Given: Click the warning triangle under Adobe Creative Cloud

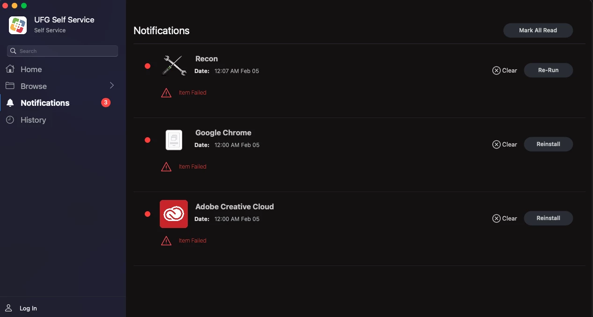Looking at the screenshot, I should pyautogui.click(x=166, y=241).
